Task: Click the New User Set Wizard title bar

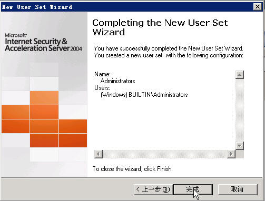Action: coord(127,7)
